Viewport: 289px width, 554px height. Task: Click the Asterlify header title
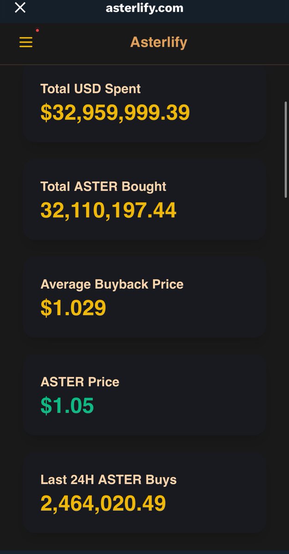pos(158,42)
